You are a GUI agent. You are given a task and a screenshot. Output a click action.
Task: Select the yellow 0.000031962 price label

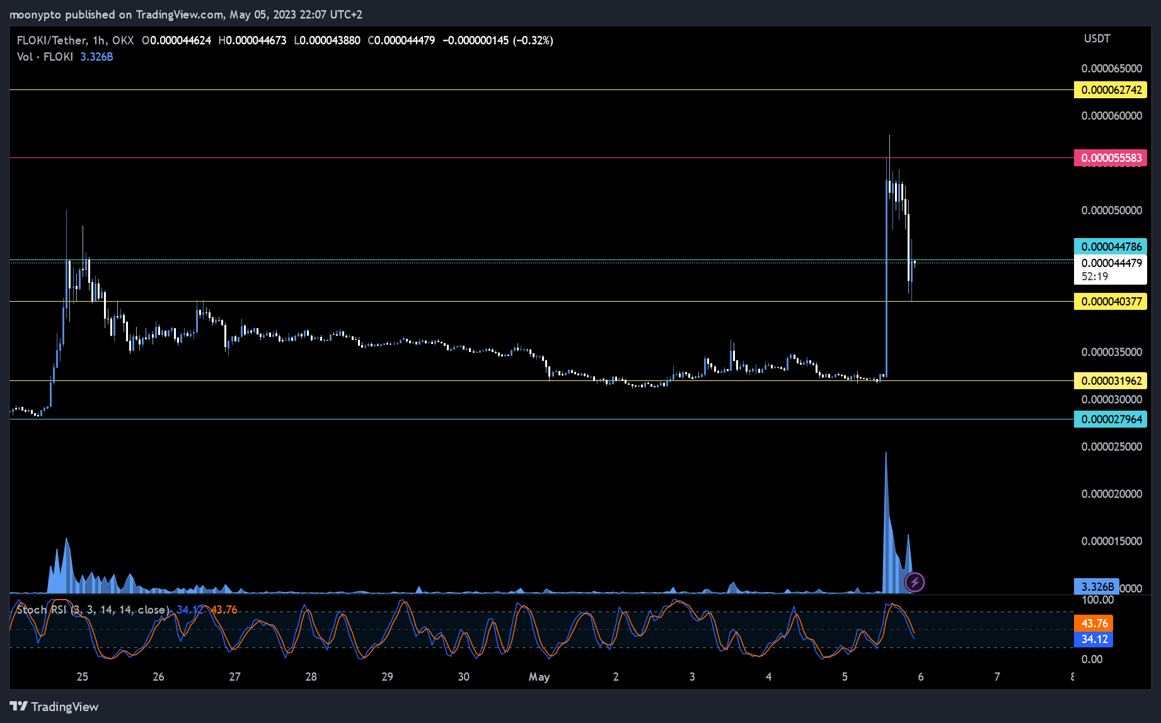click(1111, 381)
